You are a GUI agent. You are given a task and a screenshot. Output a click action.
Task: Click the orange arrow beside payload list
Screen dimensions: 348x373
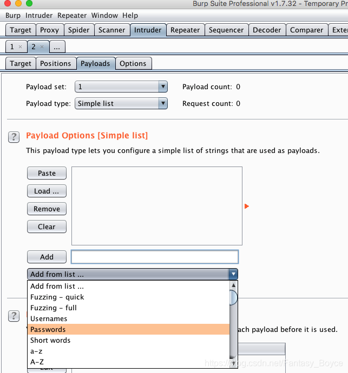247,207
